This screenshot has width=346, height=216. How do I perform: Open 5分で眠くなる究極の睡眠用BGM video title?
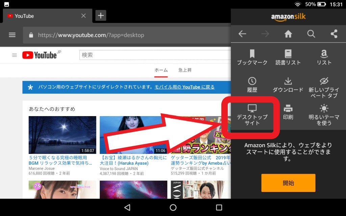(x=60, y=160)
